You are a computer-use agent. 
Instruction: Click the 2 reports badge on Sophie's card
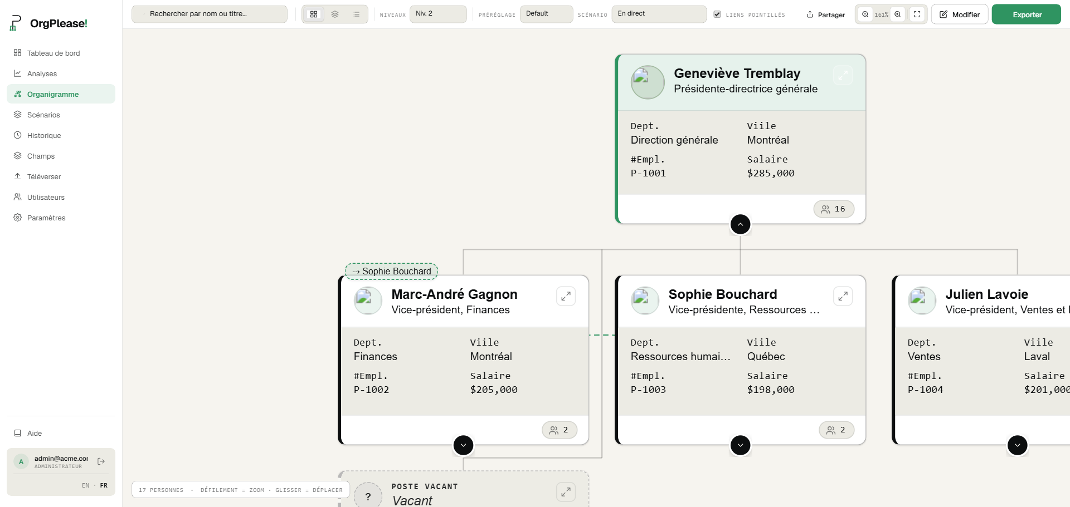pos(836,430)
